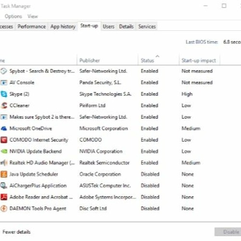Viewport: 241px width, 241px height.
Task: Click Disabled status of Java Update Scheduler
Action: 150,174
